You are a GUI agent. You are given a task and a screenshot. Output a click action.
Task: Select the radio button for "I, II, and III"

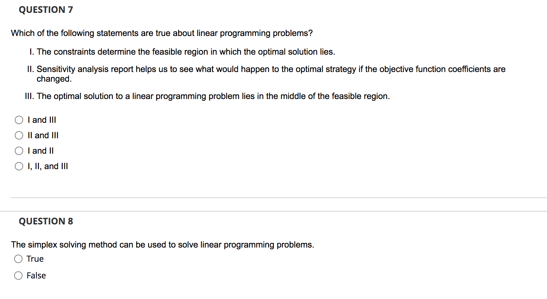point(19,166)
